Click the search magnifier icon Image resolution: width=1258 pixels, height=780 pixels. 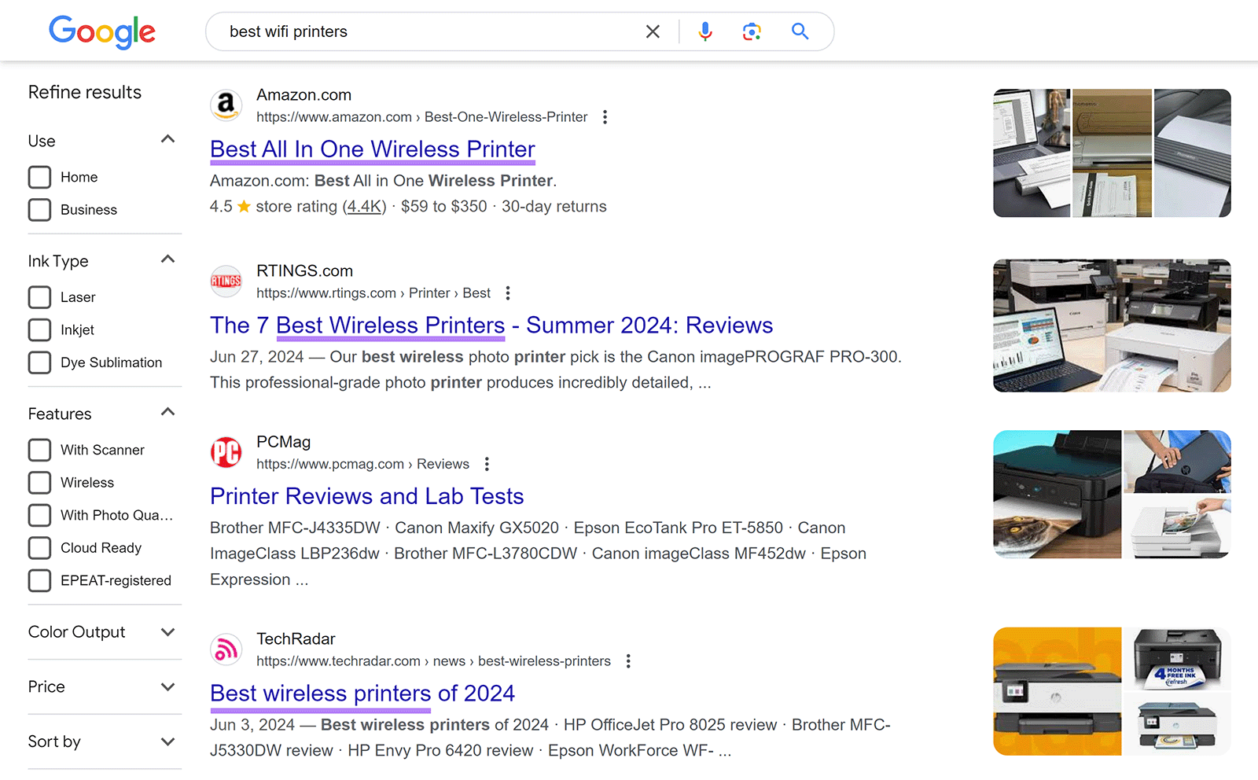pos(799,31)
